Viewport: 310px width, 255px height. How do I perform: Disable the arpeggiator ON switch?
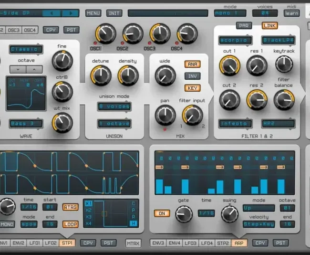[x=162, y=213]
